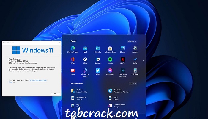Click the Recommended section heading

click(77, 84)
